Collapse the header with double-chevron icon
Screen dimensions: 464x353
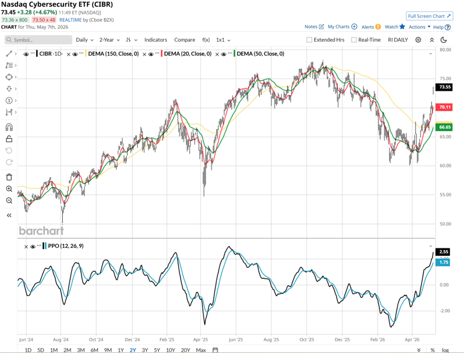(432, 40)
